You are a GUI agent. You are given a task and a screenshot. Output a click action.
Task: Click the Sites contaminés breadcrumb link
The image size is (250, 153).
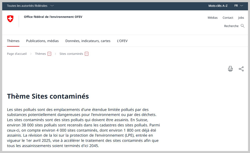click(x=71, y=54)
